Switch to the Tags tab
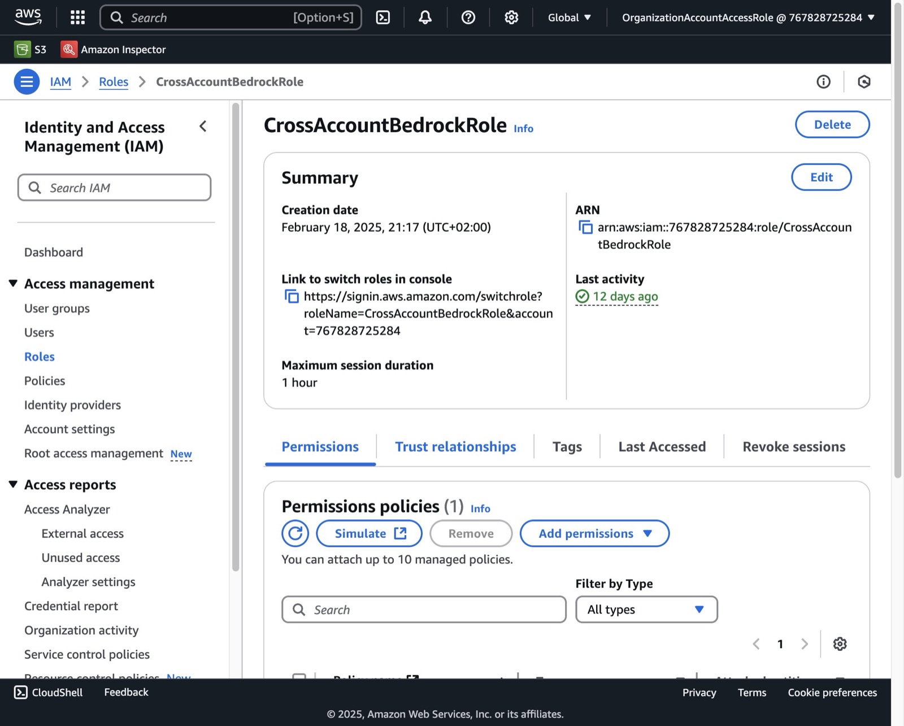Screen dimensions: 904x726 567,447
